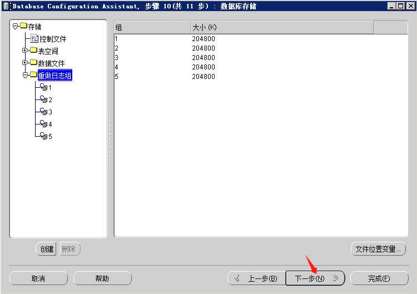Select table row for group 5
The height and width of the screenshot is (294, 417).
point(261,77)
